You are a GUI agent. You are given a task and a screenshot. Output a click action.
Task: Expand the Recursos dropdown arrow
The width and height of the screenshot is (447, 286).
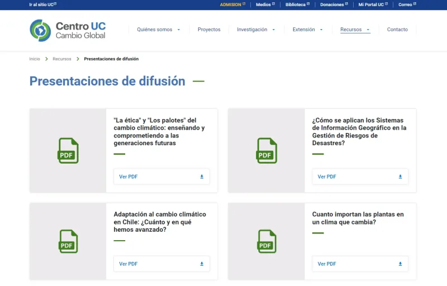pos(368,30)
